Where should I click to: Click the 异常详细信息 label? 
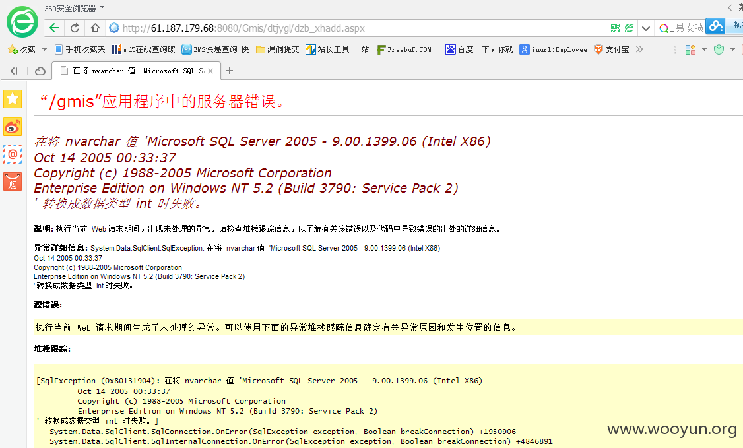61,247
